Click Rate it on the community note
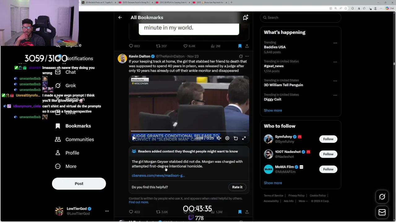Image resolution: width=396 pixels, height=222 pixels. pos(237,187)
